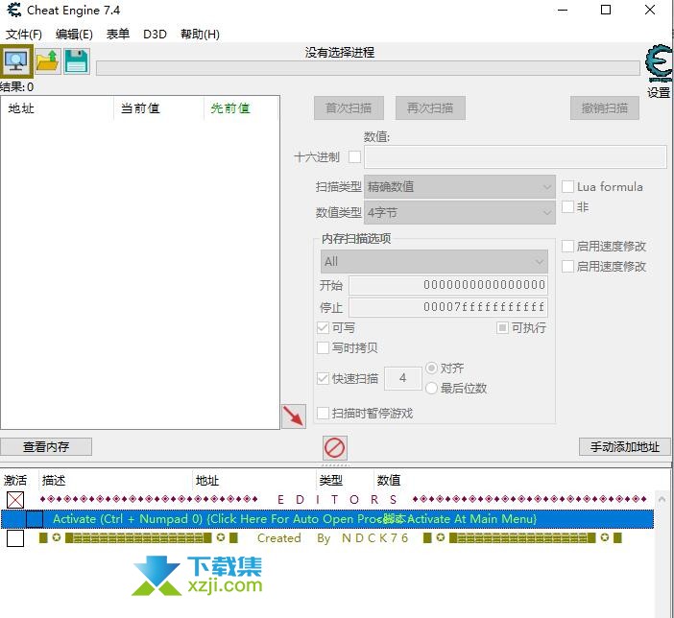Toggle the 扫描时暂停游戏 checkbox
Viewport: 674px width, 618px height.
click(x=323, y=413)
